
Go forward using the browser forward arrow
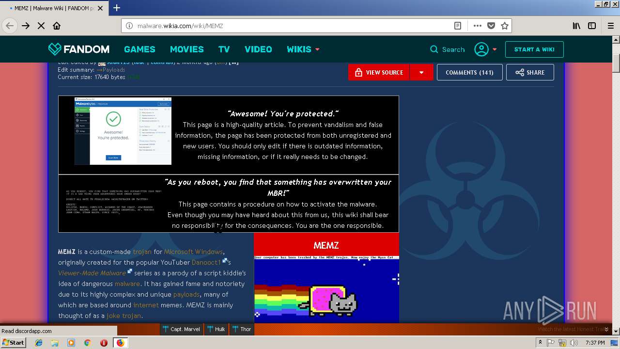(26, 26)
